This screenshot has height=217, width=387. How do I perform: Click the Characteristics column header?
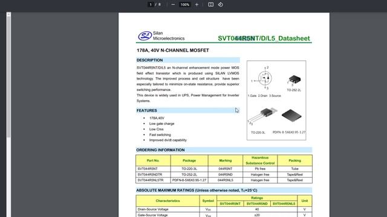(167, 201)
